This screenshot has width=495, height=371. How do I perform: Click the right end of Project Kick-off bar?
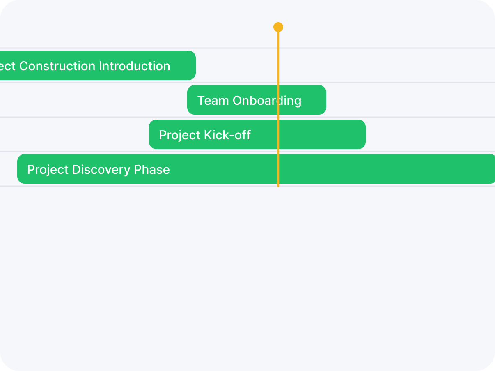(362, 134)
